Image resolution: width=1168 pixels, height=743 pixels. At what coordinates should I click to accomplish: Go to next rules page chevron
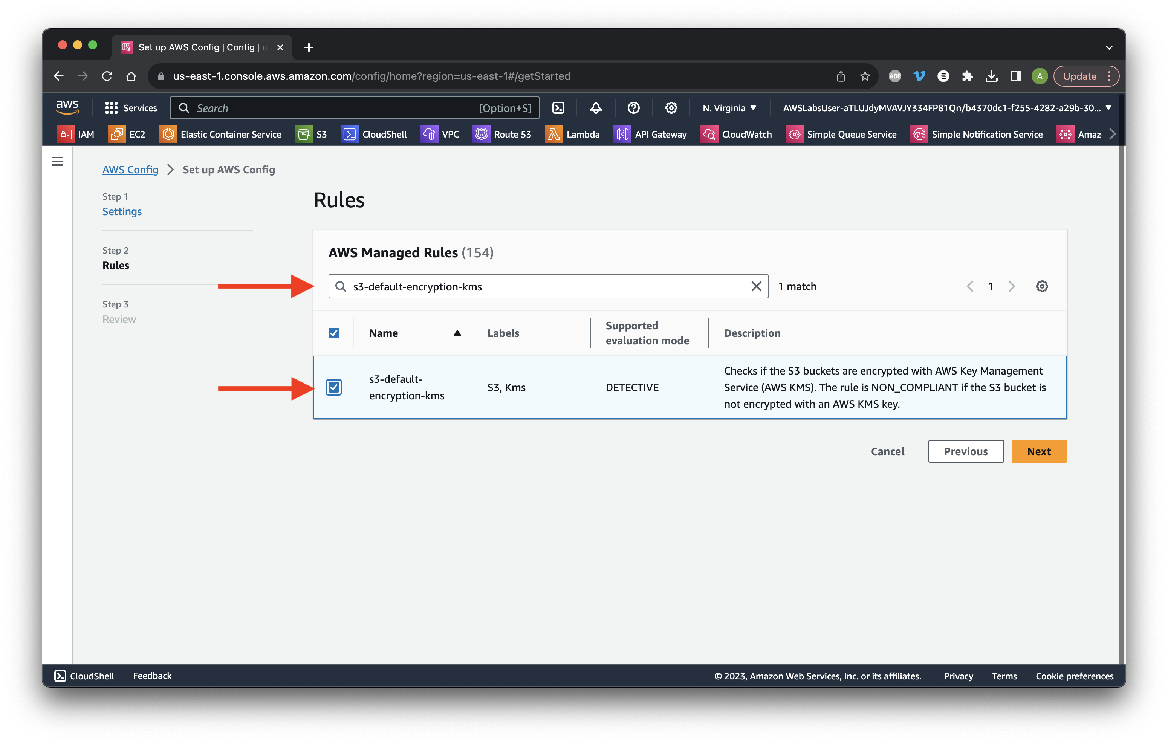tap(1011, 287)
